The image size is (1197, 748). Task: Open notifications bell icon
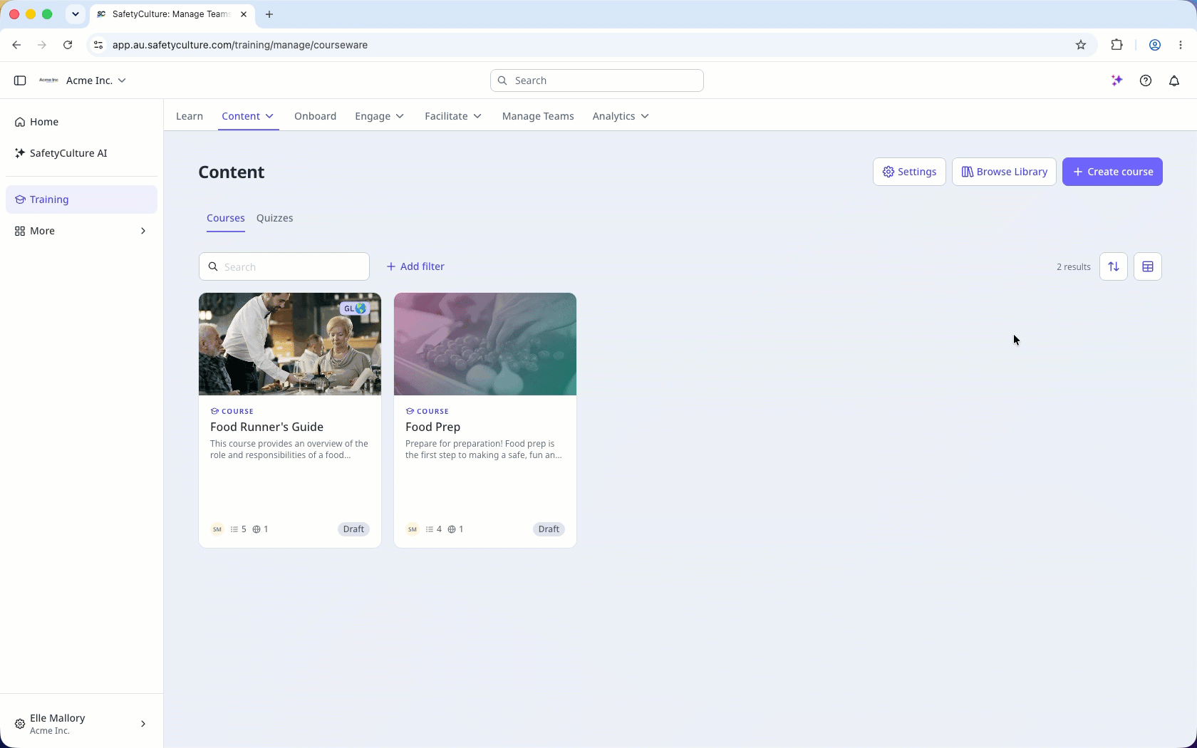1174,80
